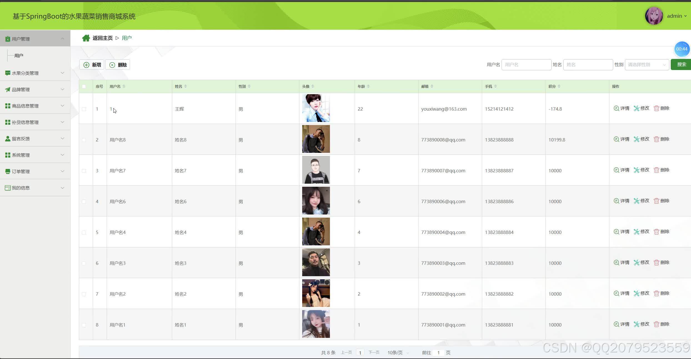The image size is (691, 359).
Task: Toggle the select-all header checkbox
Action: pyautogui.click(x=84, y=86)
